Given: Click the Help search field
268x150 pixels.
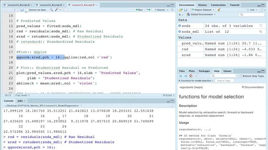Looking at the screenshot, I should pyautogui.click(x=223, y=76).
